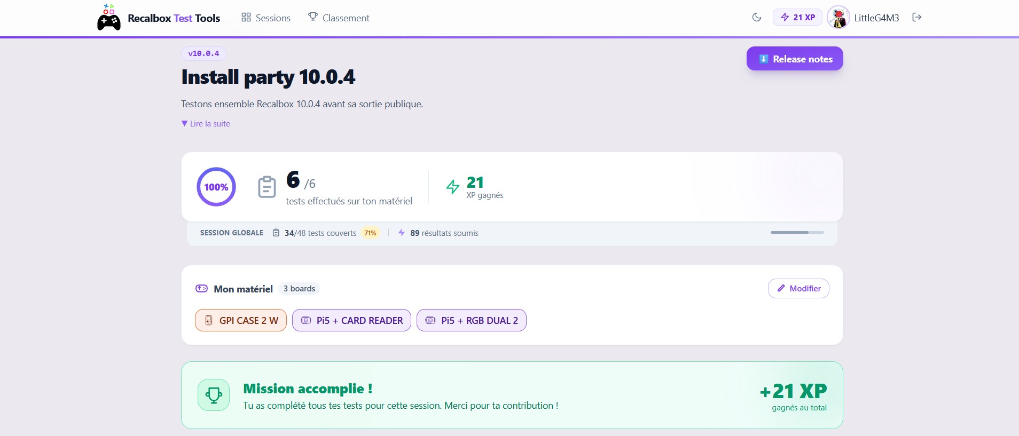This screenshot has height=436, width=1019.
Task: Click the Mission accomplie trophy icon
Action: click(214, 395)
